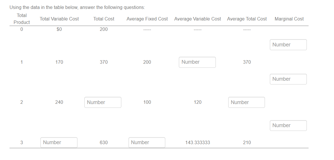Click the Marginal Cost input between products 2 and 3

tap(288, 126)
